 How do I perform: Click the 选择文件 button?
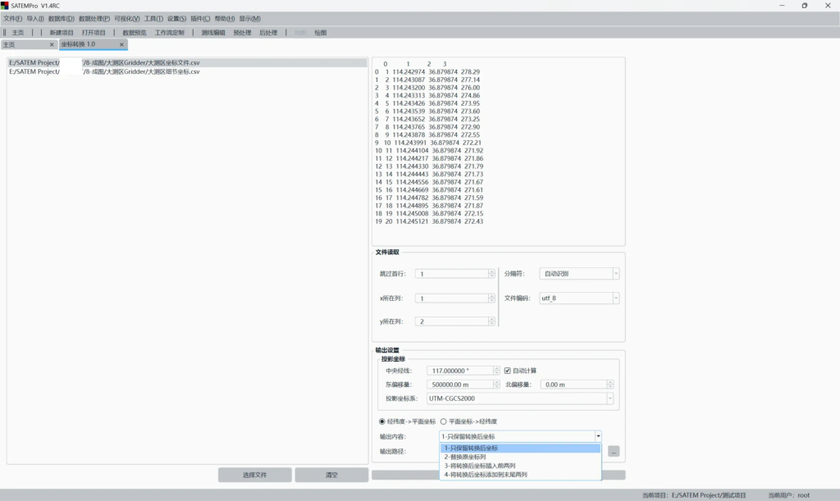pyautogui.click(x=254, y=475)
